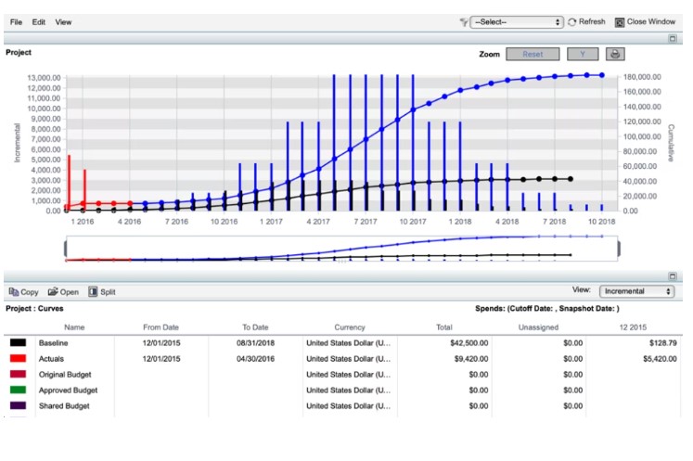Click the Split icon
Viewport: 693px width, 461px height.
(93, 292)
